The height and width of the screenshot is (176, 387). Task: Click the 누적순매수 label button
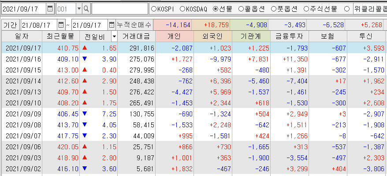(134, 25)
